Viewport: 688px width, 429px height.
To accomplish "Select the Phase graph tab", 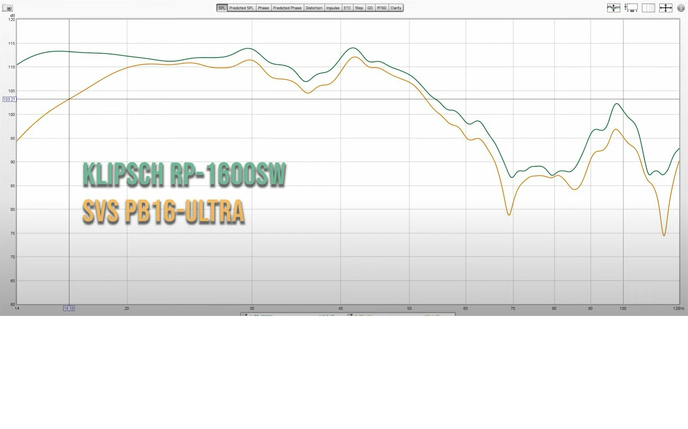I will 263,8.
